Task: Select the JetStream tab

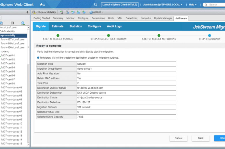Action: pyautogui.click(x=181, y=18)
